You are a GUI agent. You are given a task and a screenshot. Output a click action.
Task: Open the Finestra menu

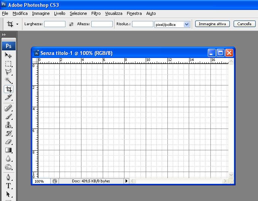[x=134, y=13]
